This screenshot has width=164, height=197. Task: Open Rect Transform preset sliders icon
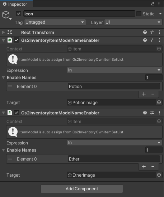[152, 32]
